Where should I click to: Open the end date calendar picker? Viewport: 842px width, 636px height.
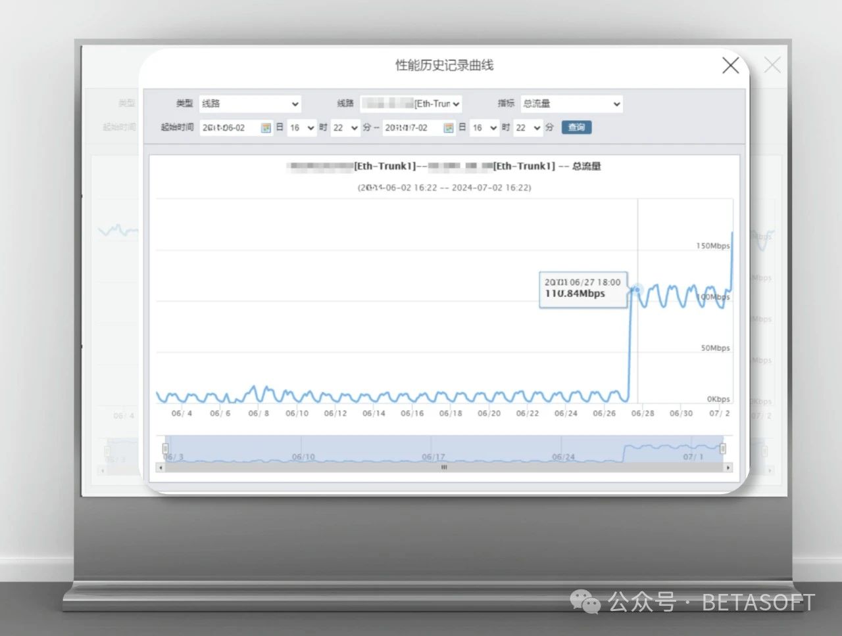[449, 128]
